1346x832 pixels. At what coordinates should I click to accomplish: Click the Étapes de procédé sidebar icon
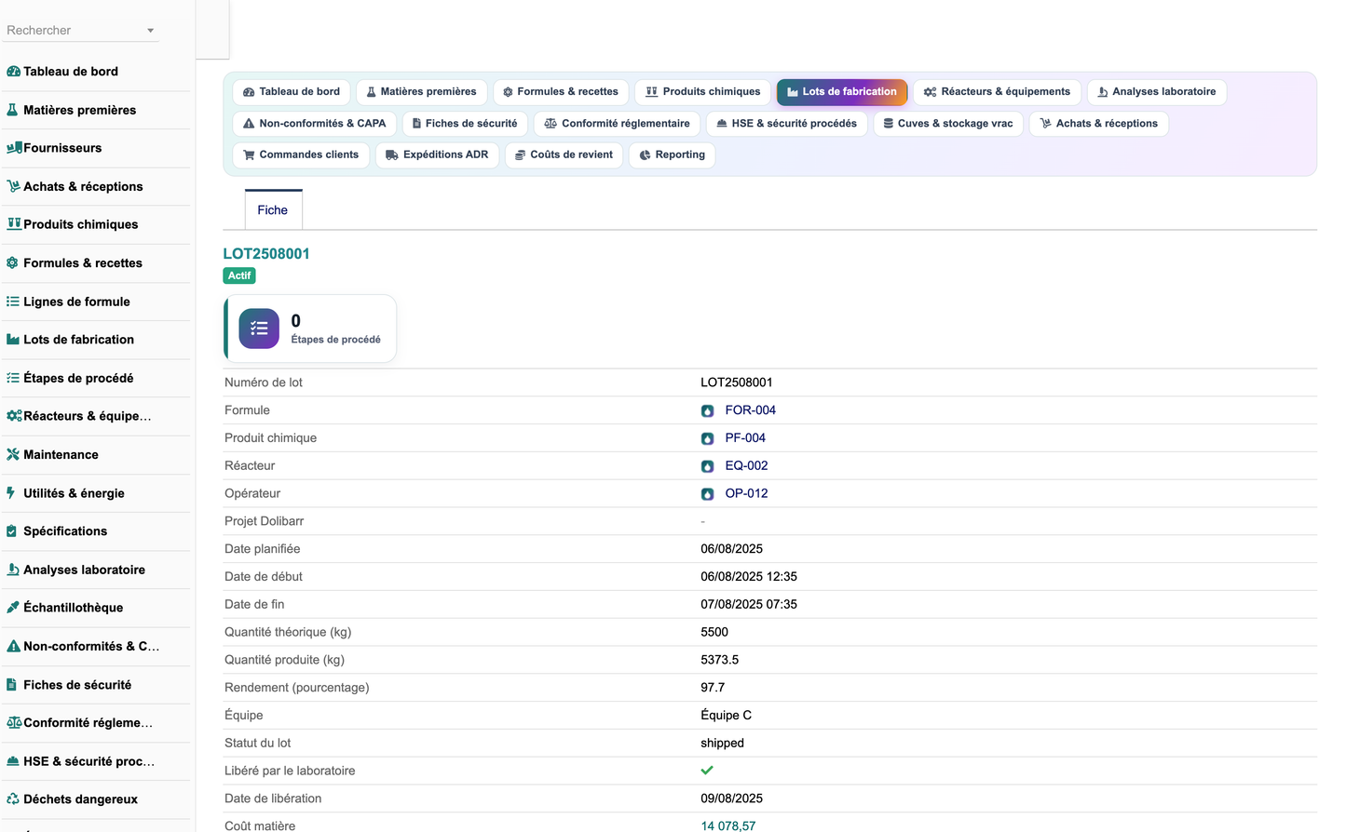click(x=13, y=378)
